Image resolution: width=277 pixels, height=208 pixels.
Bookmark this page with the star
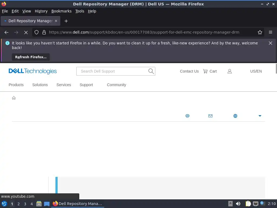pyautogui.click(x=260, y=32)
